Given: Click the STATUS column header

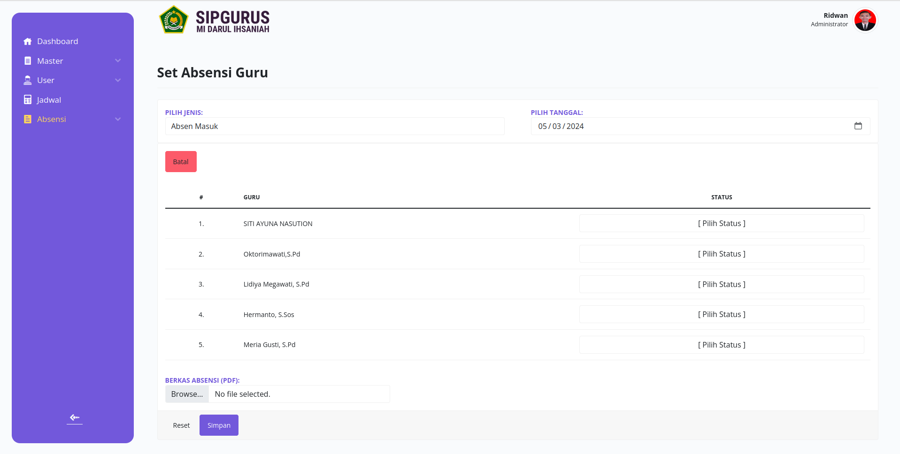Looking at the screenshot, I should (722, 197).
